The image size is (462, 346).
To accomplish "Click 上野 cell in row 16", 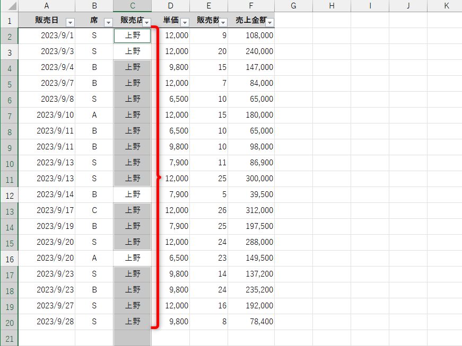I will click(132, 258).
